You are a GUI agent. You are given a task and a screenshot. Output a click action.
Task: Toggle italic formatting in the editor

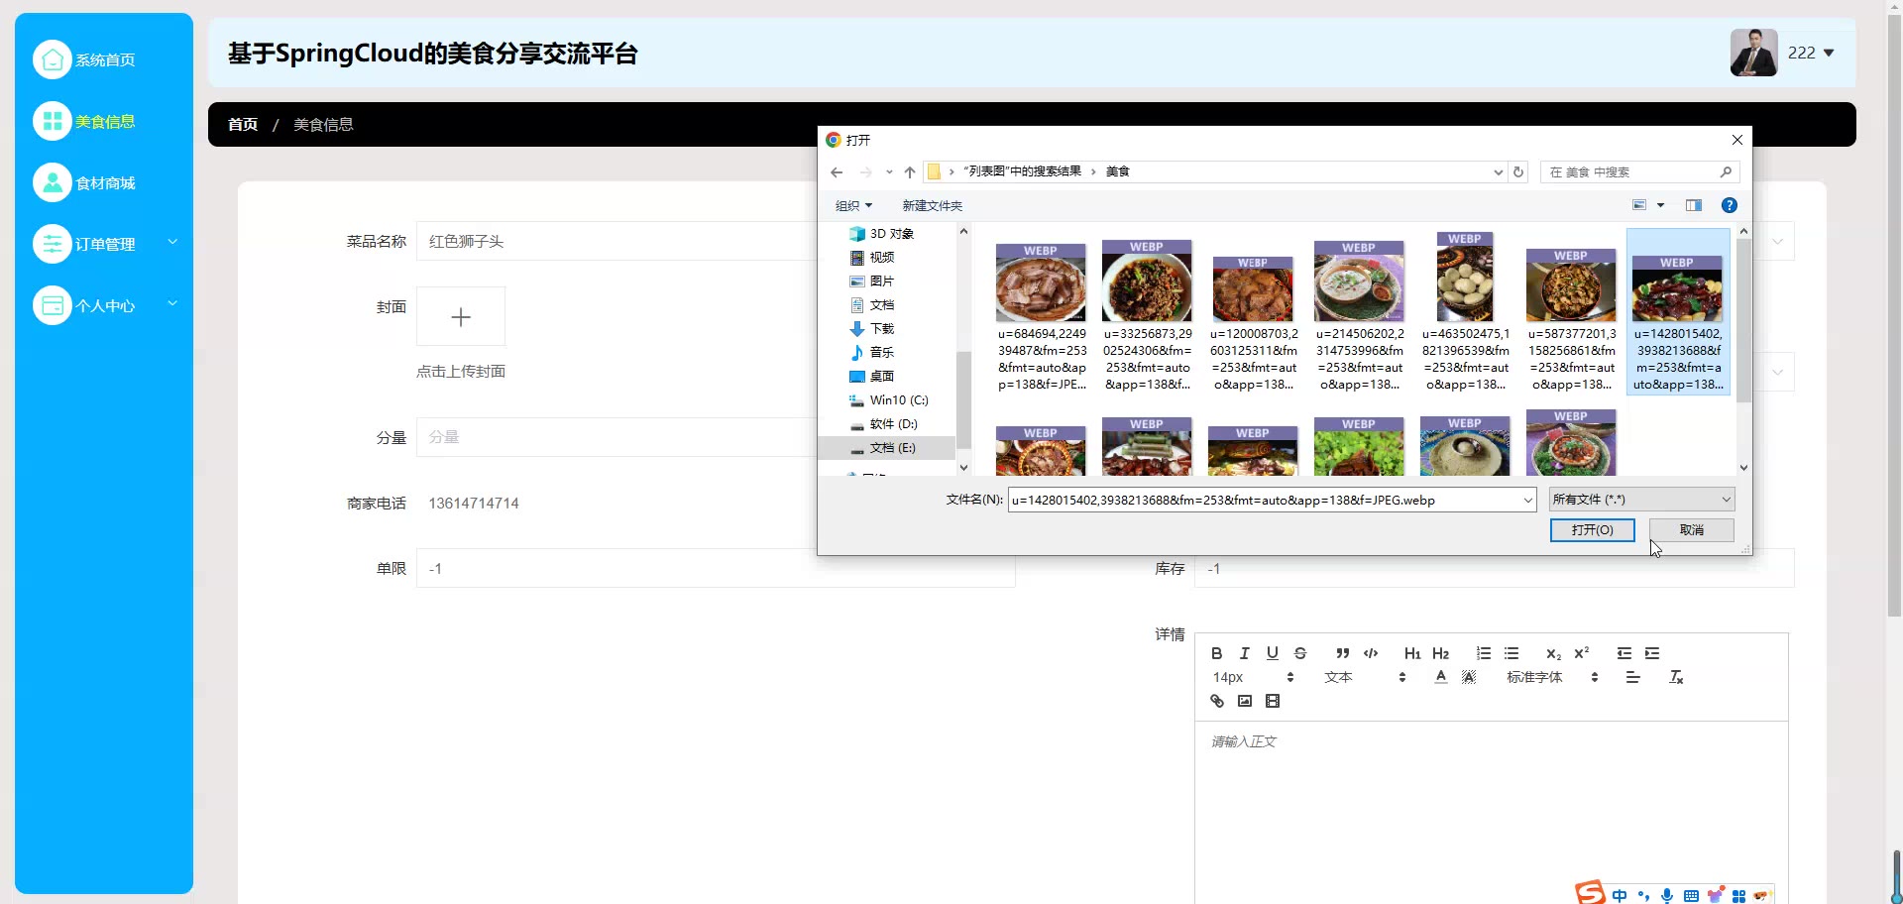pos(1244,653)
